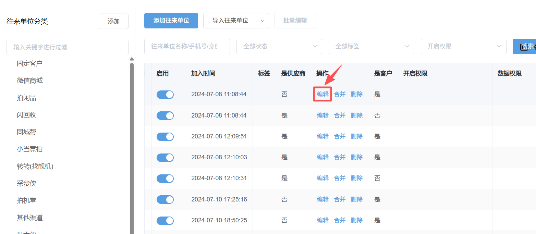Viewport: 536px width, 234px height.
Task: Choose 微信商城 category in the sidebar
Action: coord(30,81)
